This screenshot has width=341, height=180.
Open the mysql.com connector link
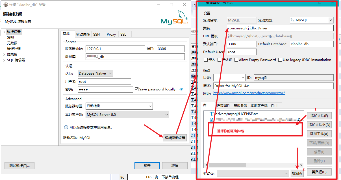pos(249,93)
